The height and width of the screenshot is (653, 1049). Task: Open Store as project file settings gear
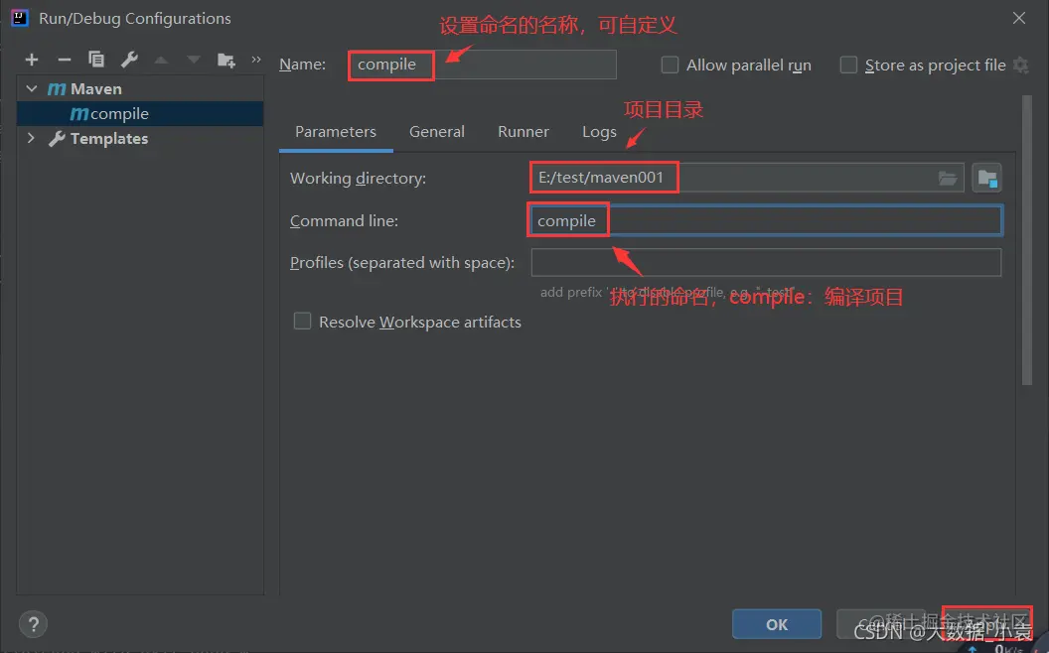[1021, 65]
